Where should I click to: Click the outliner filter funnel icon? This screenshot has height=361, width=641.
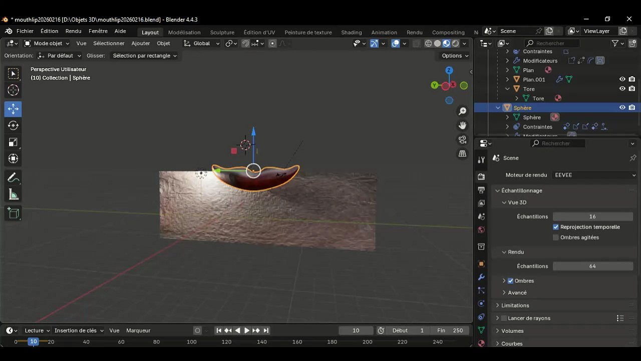click(x=615, y=43)
